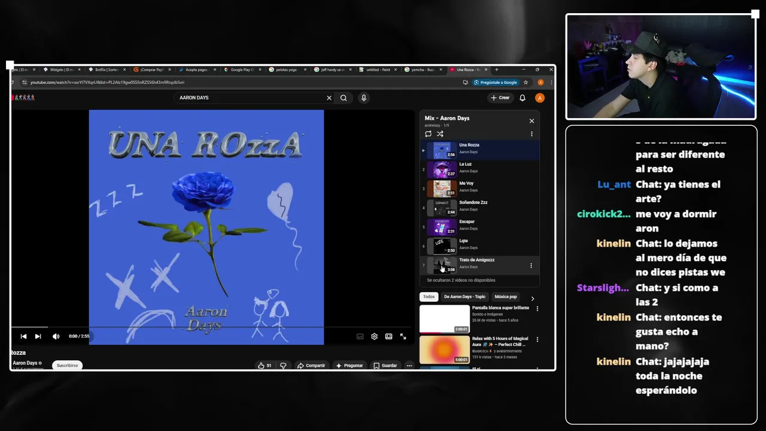Save the video with Guardar
766x431 pixels.
pyautogui.click(x=385, y=365)
